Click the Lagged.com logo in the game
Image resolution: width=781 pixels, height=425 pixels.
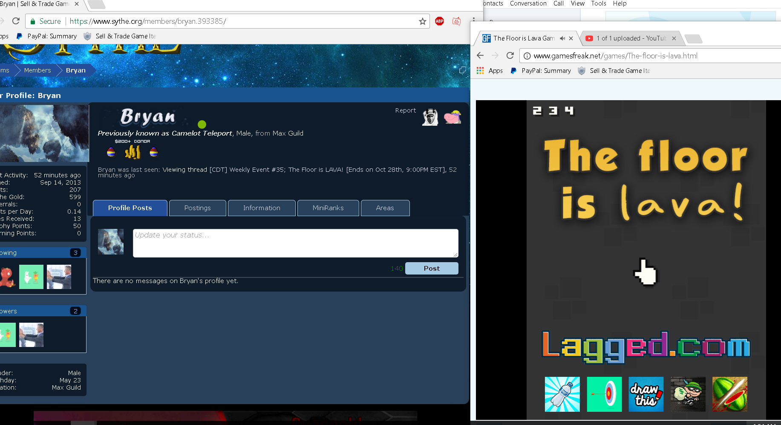click(x=646, y=347)
